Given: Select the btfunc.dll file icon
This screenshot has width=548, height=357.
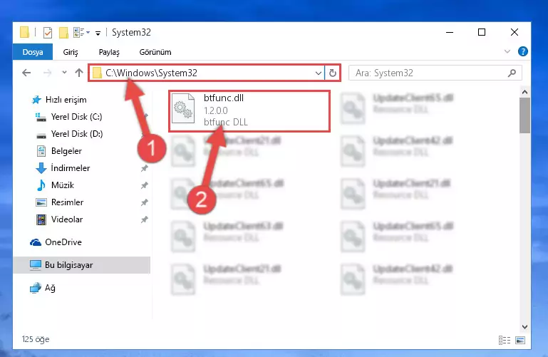Looking at the screenshot, I should (x=183, y=108).
